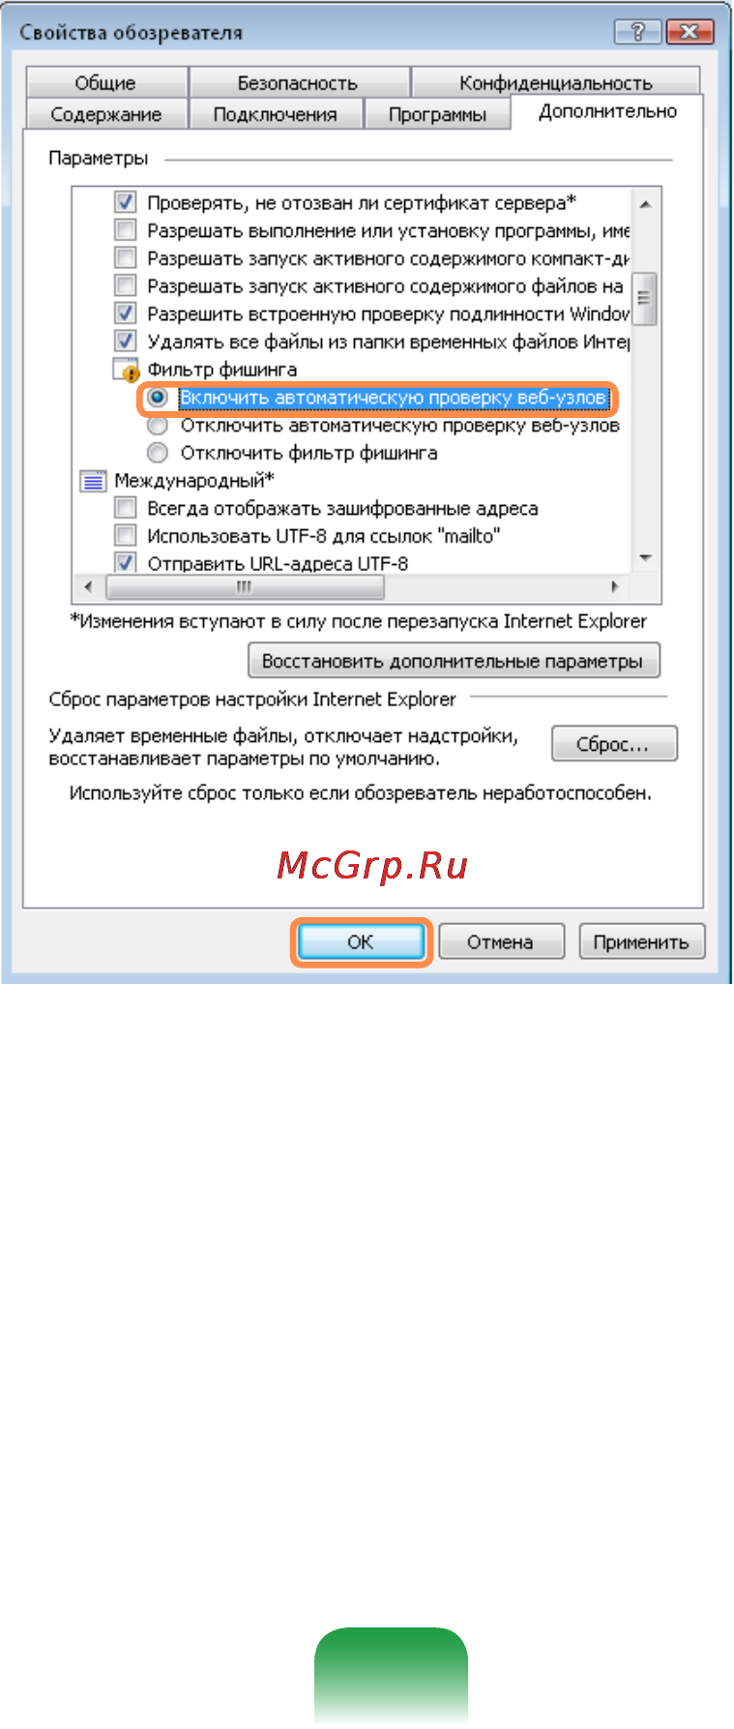
Task: Select the Международный* tree row
Action: pos(194,480)
